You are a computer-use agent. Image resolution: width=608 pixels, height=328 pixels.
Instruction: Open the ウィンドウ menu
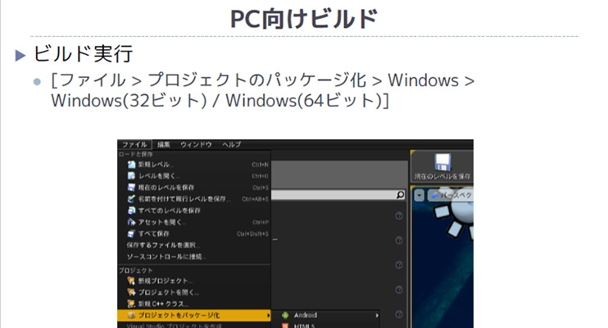pyautogui.click(x=196, y=144)
